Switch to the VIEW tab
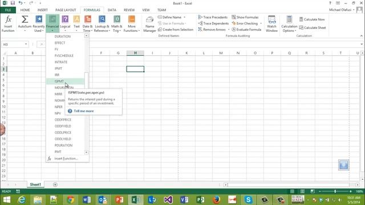This screenshot has width=365, height=205. tap(146, 10)
